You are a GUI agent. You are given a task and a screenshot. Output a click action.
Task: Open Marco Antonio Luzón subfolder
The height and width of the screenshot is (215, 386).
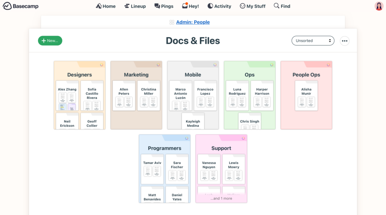coord(181,96)
